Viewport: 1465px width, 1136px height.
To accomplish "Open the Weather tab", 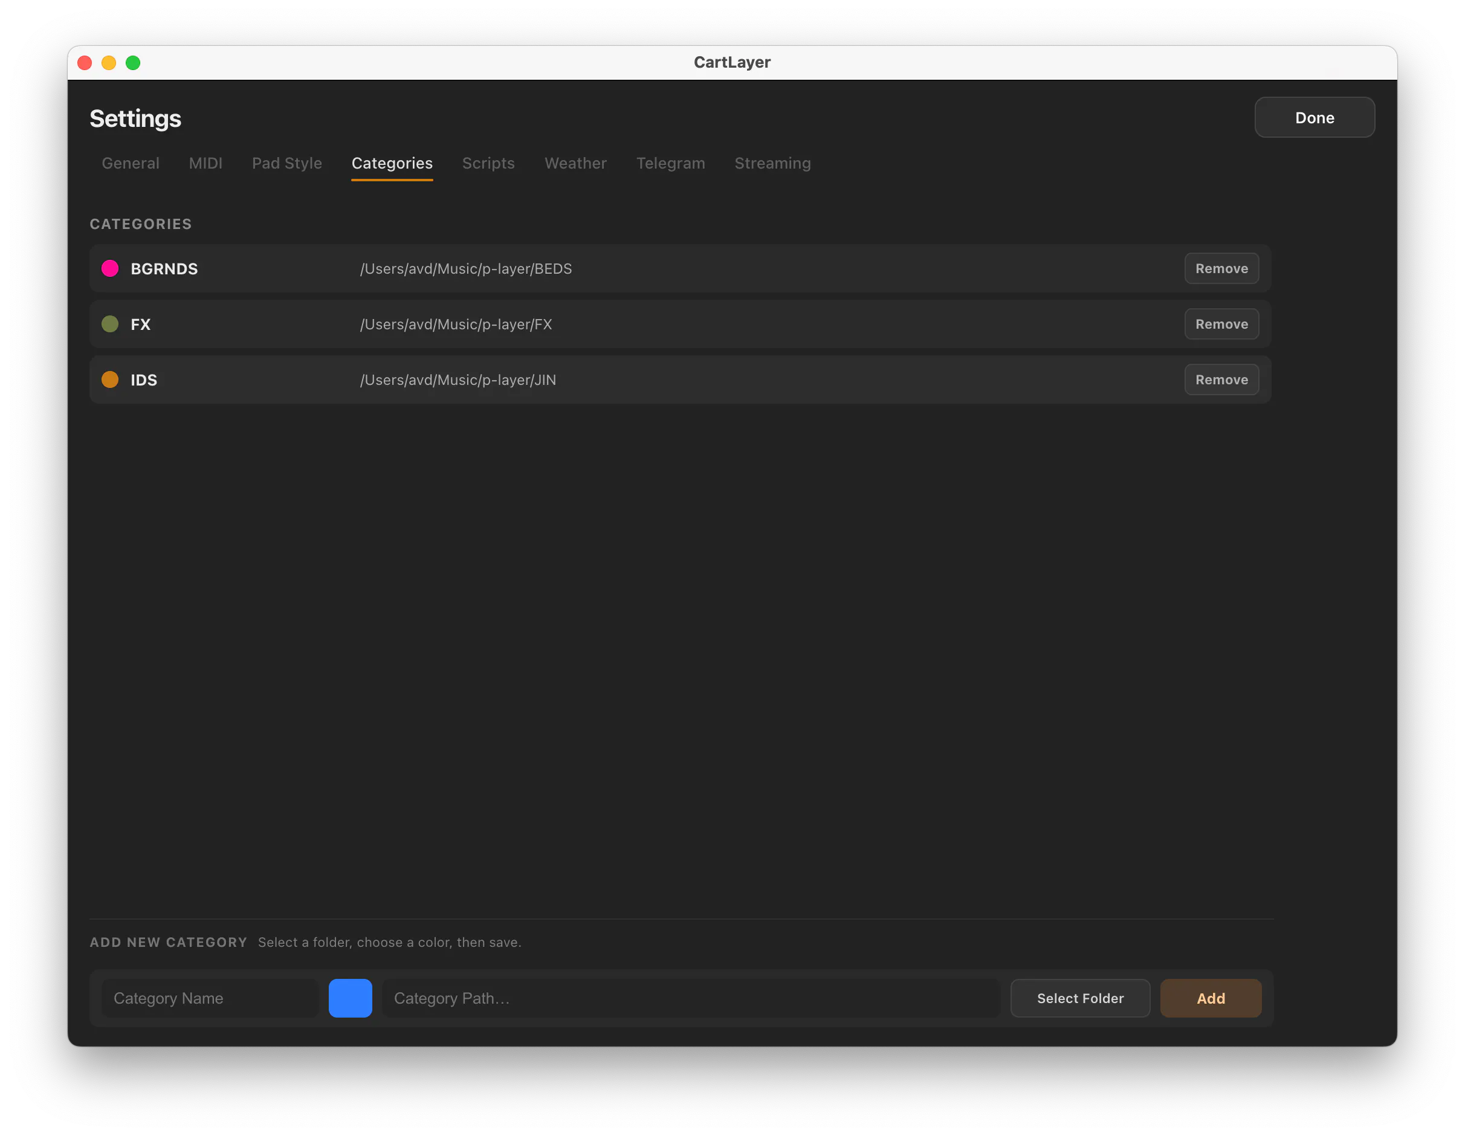I will click(x=575, y=163).
